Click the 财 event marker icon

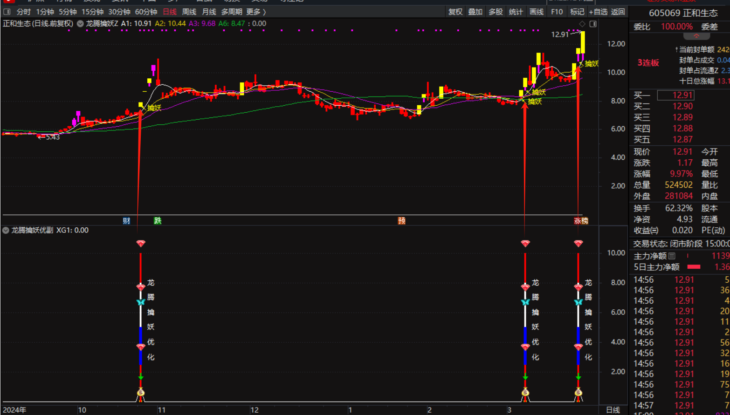[126, 221]
